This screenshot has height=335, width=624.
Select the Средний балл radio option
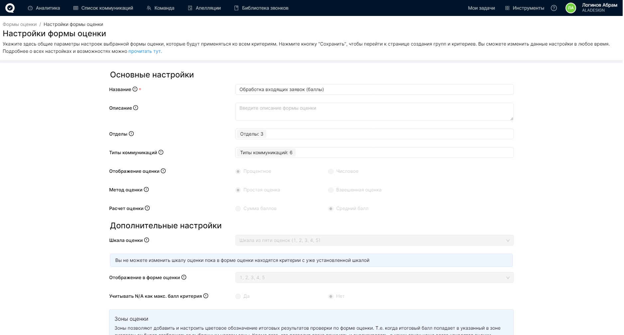[x=331, y=209]
